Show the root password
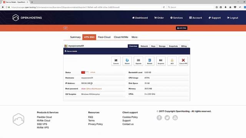Image resolution: width=246 pixels, height=138 pixels. 83,89
